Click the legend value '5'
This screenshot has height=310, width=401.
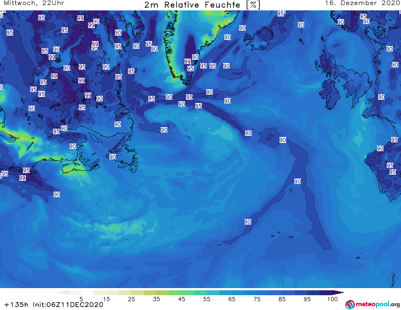(x=81, y=298)
